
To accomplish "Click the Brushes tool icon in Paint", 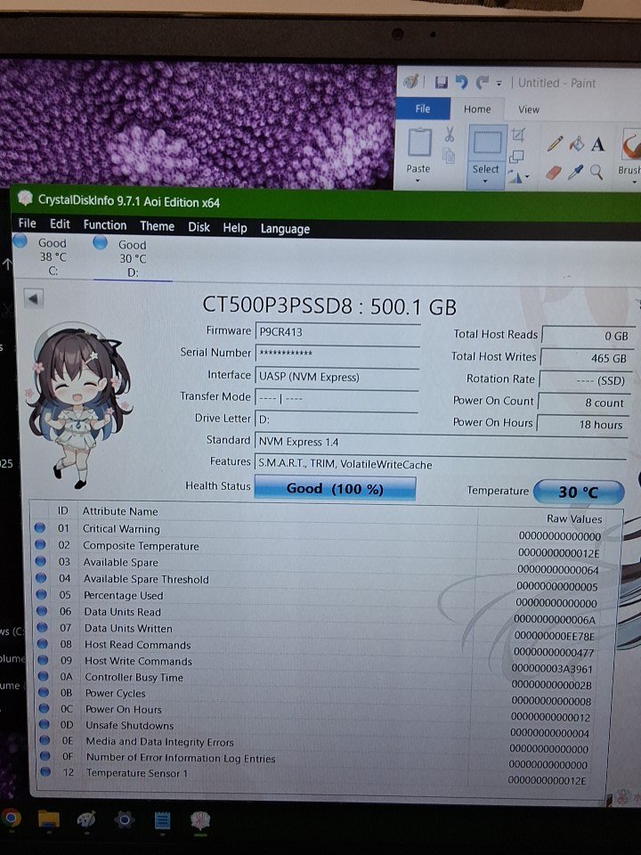I will pyautogui.click(x=630, y=145).
